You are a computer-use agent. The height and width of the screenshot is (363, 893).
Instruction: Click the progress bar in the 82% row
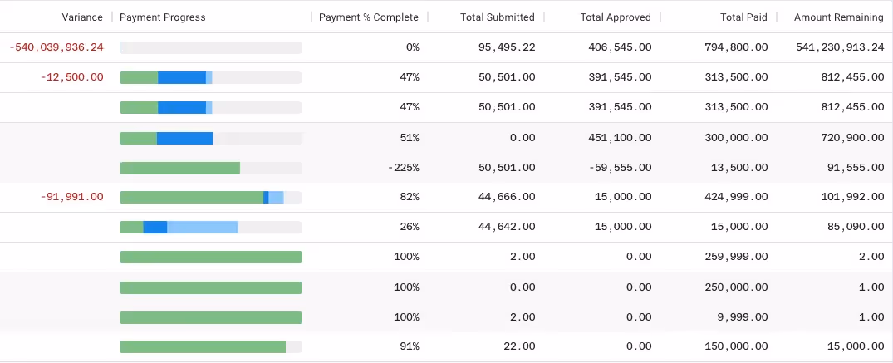[x=211, y=197]
